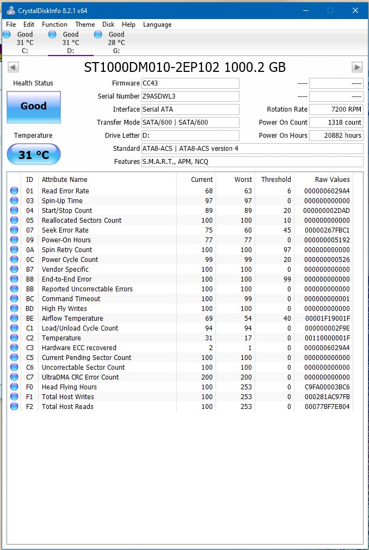Viewport: 369px width, 550px height.
Task: Click status orb for Load/Unload Cycle Count
Action: click(14, 328)
